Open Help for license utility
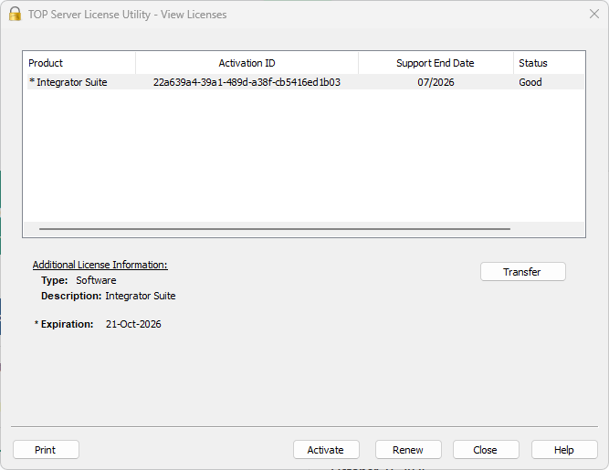This screenshot has width=609, height=470. [564, 450]
